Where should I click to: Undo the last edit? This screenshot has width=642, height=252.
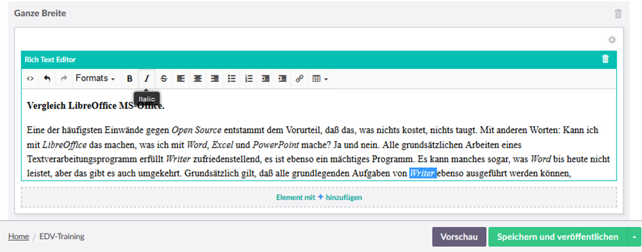[x=47, y=79]
